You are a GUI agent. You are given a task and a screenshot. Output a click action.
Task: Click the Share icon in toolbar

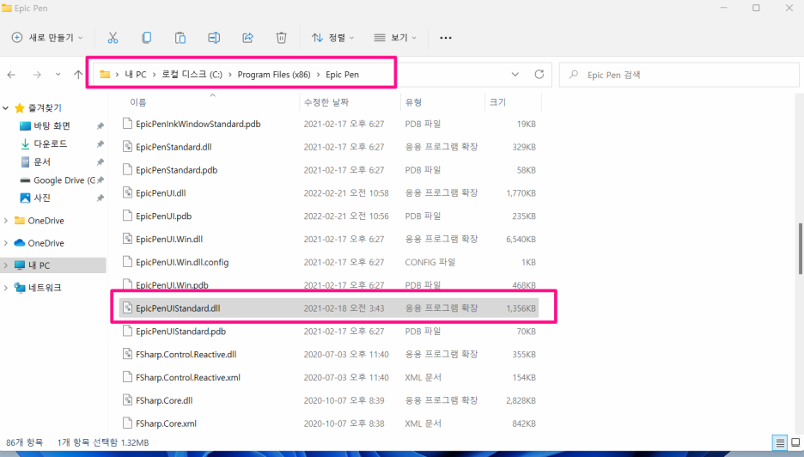[247, 38]
